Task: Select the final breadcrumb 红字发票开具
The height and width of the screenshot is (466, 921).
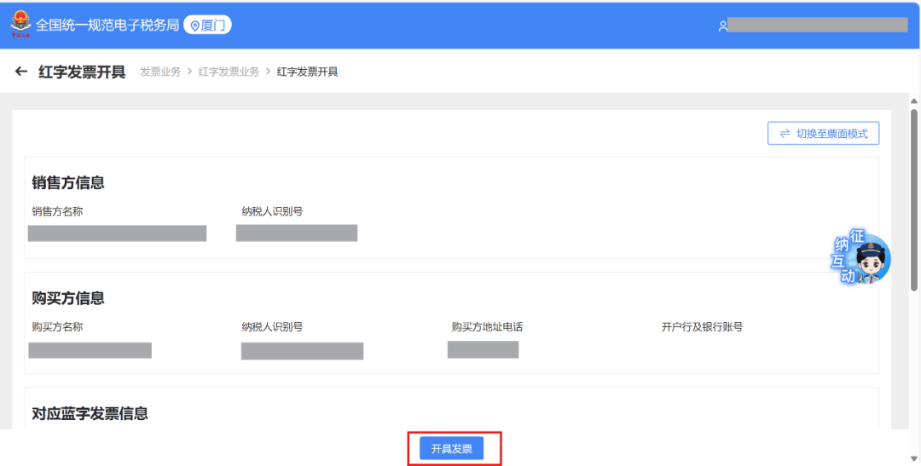Action: [x=307, y=72]
